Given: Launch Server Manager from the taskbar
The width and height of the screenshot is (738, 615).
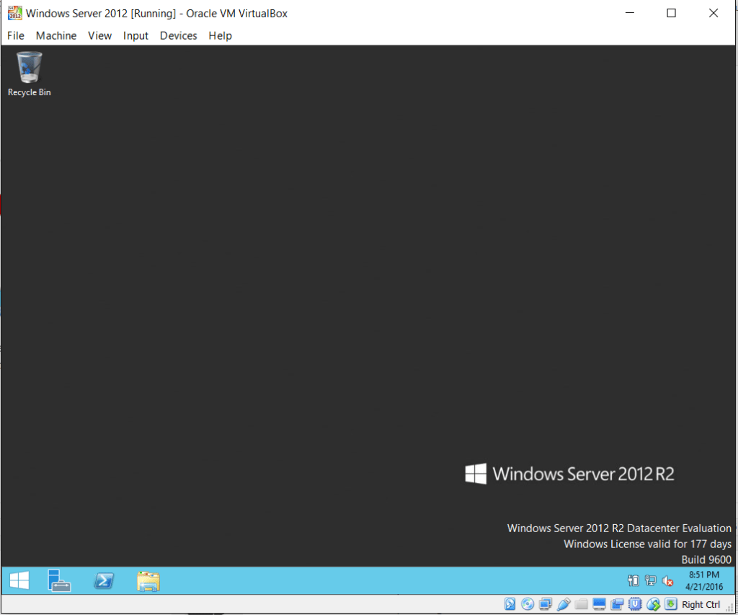Looking at the screenshot, I should [59, 580].
